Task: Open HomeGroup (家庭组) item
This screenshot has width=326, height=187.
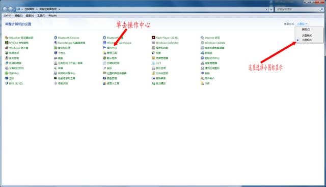Action: point(206,53)
